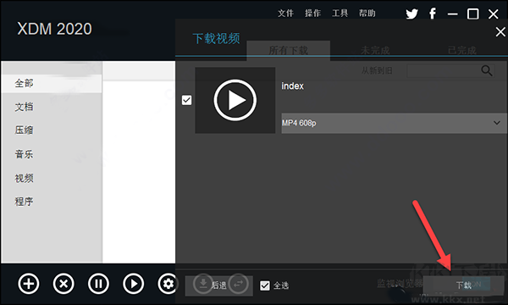
Task: Open the Twitter bird icon
Action: [x=412, y=14]
